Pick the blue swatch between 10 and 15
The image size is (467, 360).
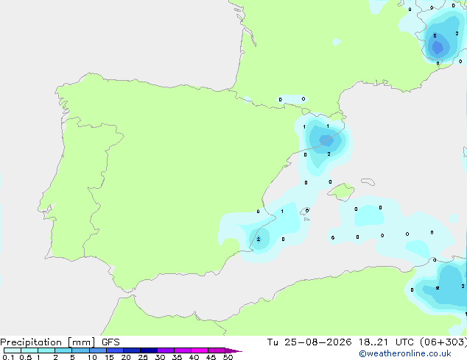pyautogui.click(x=98, y=350)
